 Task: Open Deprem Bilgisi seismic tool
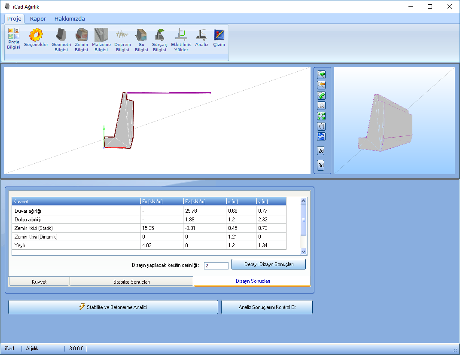(x=123, y=40)
